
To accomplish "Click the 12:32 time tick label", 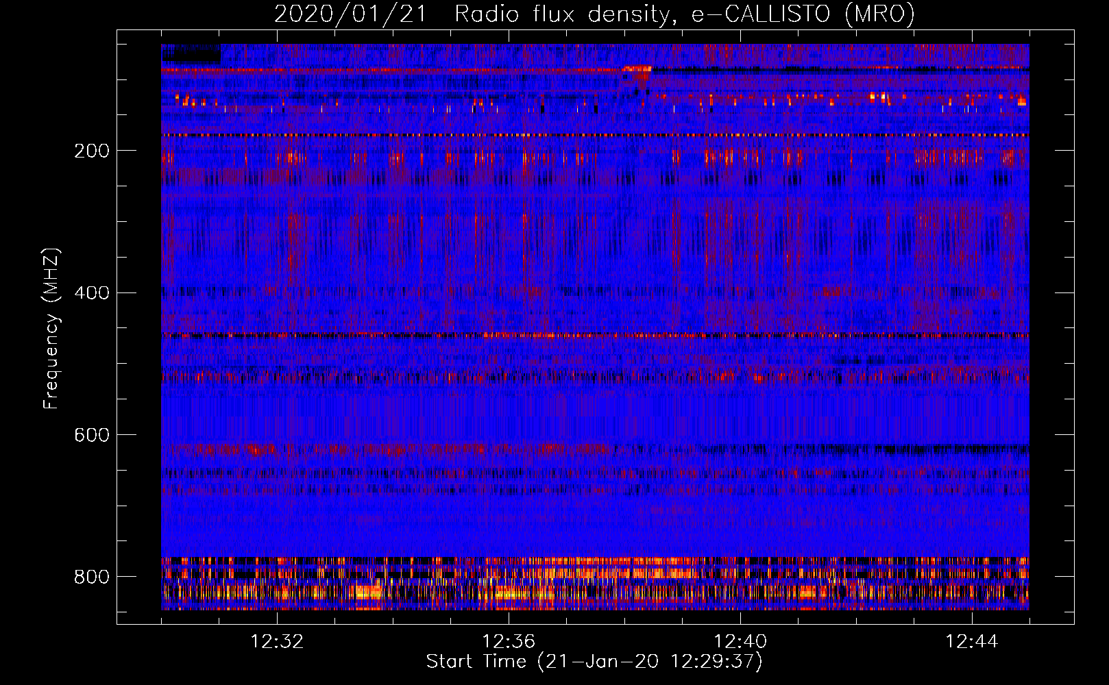I will coord(277,642).
